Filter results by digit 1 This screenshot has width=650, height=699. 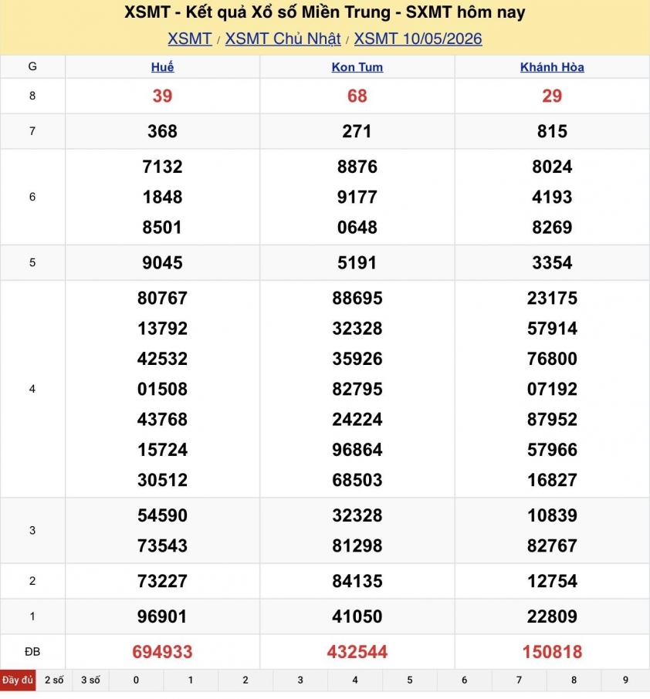coord(191,680)
